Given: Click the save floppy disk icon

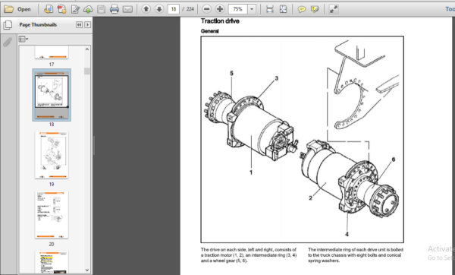Looking at the screenshot, I should coord(102,9).
